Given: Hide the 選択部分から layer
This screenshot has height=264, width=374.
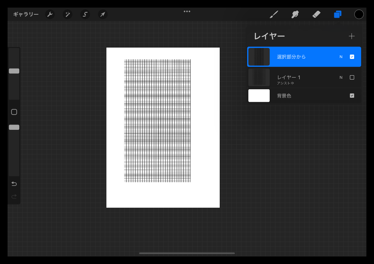Looking at the screenshot, I should coord(352,57).
